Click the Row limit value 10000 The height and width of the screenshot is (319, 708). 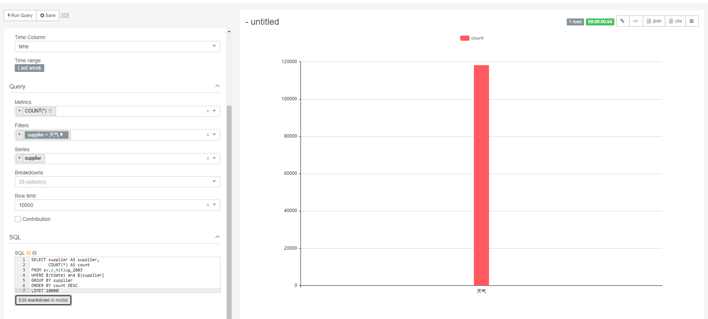(x=26, y=205)
